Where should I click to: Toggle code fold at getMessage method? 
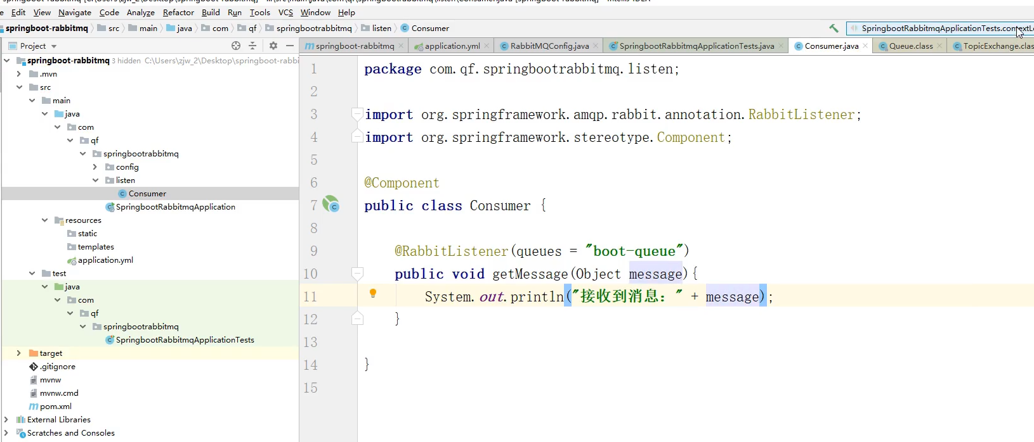tap(357, 274)
